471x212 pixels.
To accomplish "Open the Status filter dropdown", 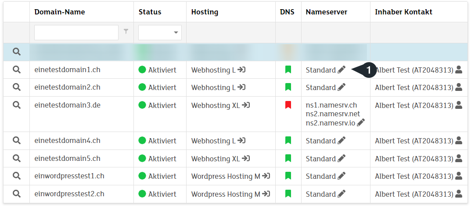I will coord(160,32).
